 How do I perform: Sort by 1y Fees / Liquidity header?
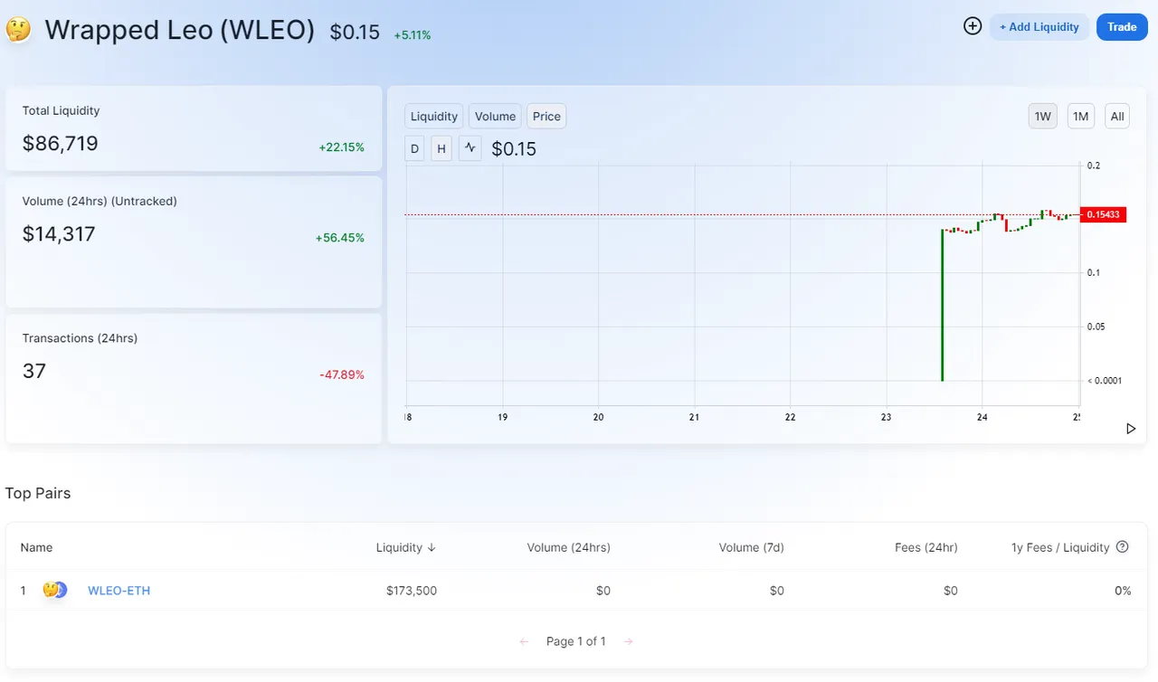point(1060,547)
